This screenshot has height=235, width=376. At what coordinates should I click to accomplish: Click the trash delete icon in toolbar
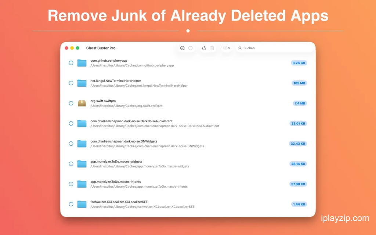[x=212, y=48]
